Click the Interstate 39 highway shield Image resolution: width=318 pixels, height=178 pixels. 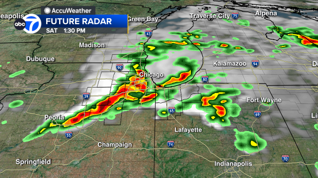[86, 96]
